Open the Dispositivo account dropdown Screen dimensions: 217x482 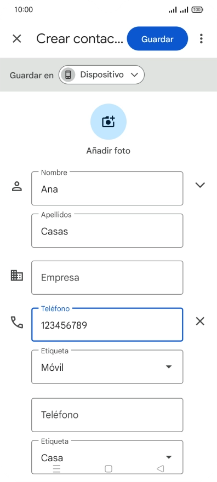[x=101, y=74]
